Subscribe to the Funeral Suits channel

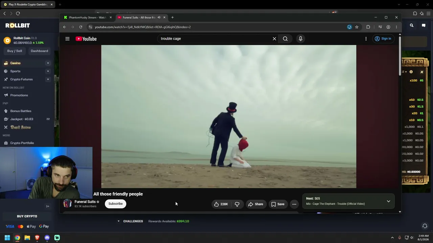pos(116,204)
